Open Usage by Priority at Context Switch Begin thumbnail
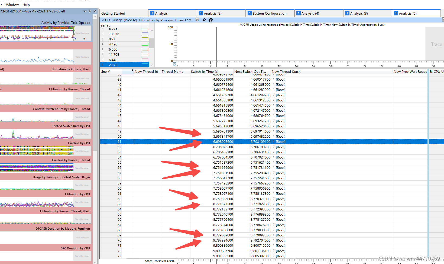 46,185
